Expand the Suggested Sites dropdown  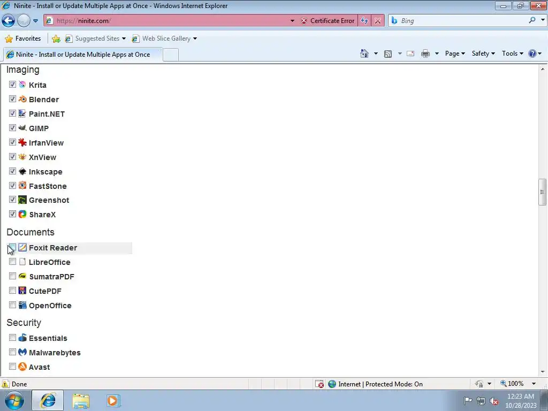click(x=124, y=39)
